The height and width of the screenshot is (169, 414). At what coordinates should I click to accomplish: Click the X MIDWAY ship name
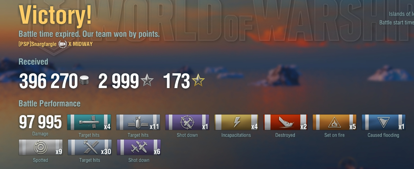click(81, 44)
